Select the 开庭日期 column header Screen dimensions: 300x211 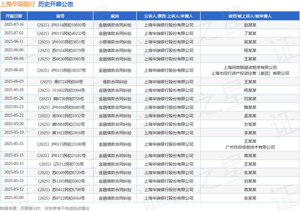(14, 16)
